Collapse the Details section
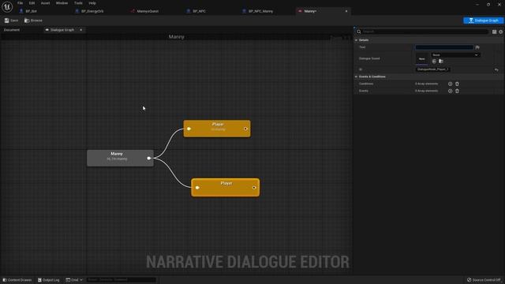This screenshot has height=284, width=505. [x=356, y=40]
